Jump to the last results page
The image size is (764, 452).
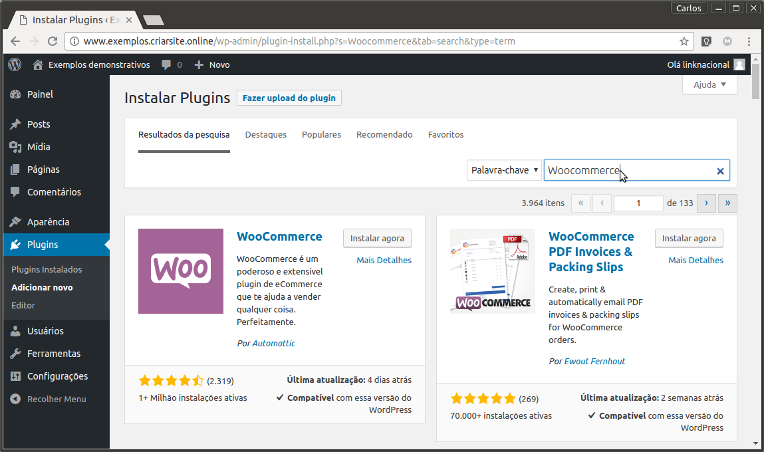tap(728, 203)
